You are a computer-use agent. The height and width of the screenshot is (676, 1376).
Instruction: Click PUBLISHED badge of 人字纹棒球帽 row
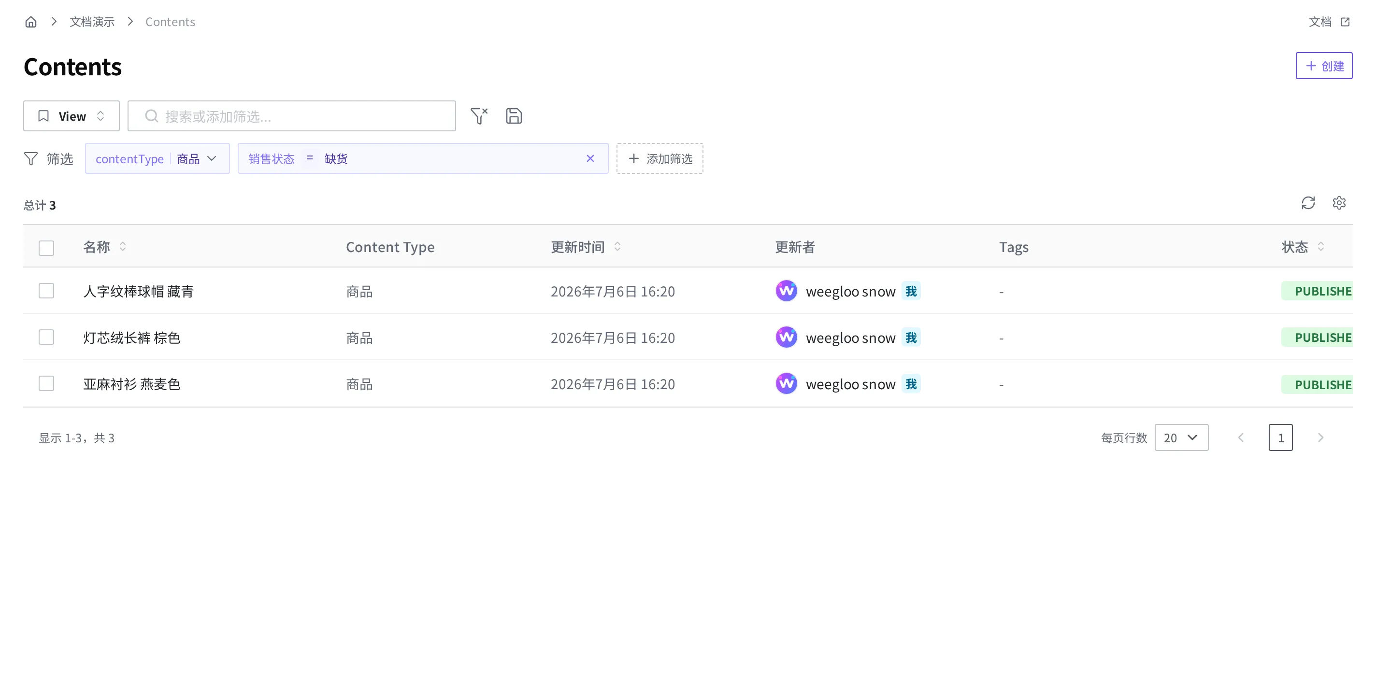tap(1317, 291)
